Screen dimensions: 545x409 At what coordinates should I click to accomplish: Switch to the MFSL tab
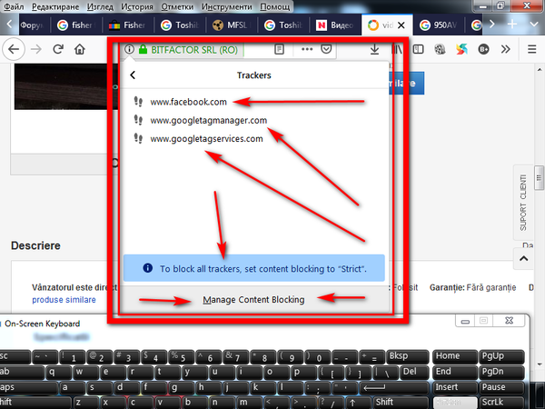[233, 25]
